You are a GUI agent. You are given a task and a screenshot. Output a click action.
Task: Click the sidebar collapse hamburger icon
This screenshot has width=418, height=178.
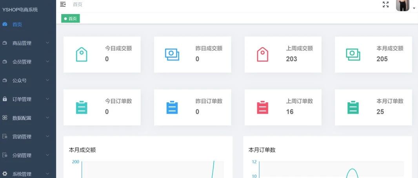pyautogui.click(x=63, y=4)
